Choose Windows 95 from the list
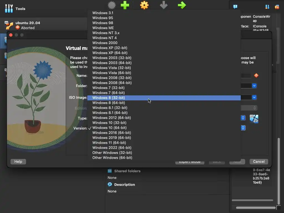Image resolution: width=284 pixels, height=213 pixels. click(x=164, y=18)
